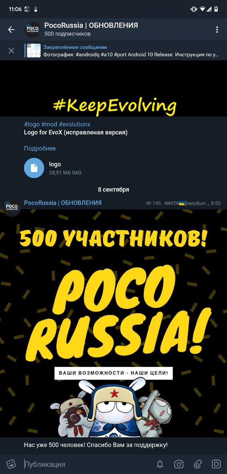Tap PocoRussia | ОБНОВЛЕНИЯ post author name
Viewport: 227px width, 474px height.
(x=63, y=203)
